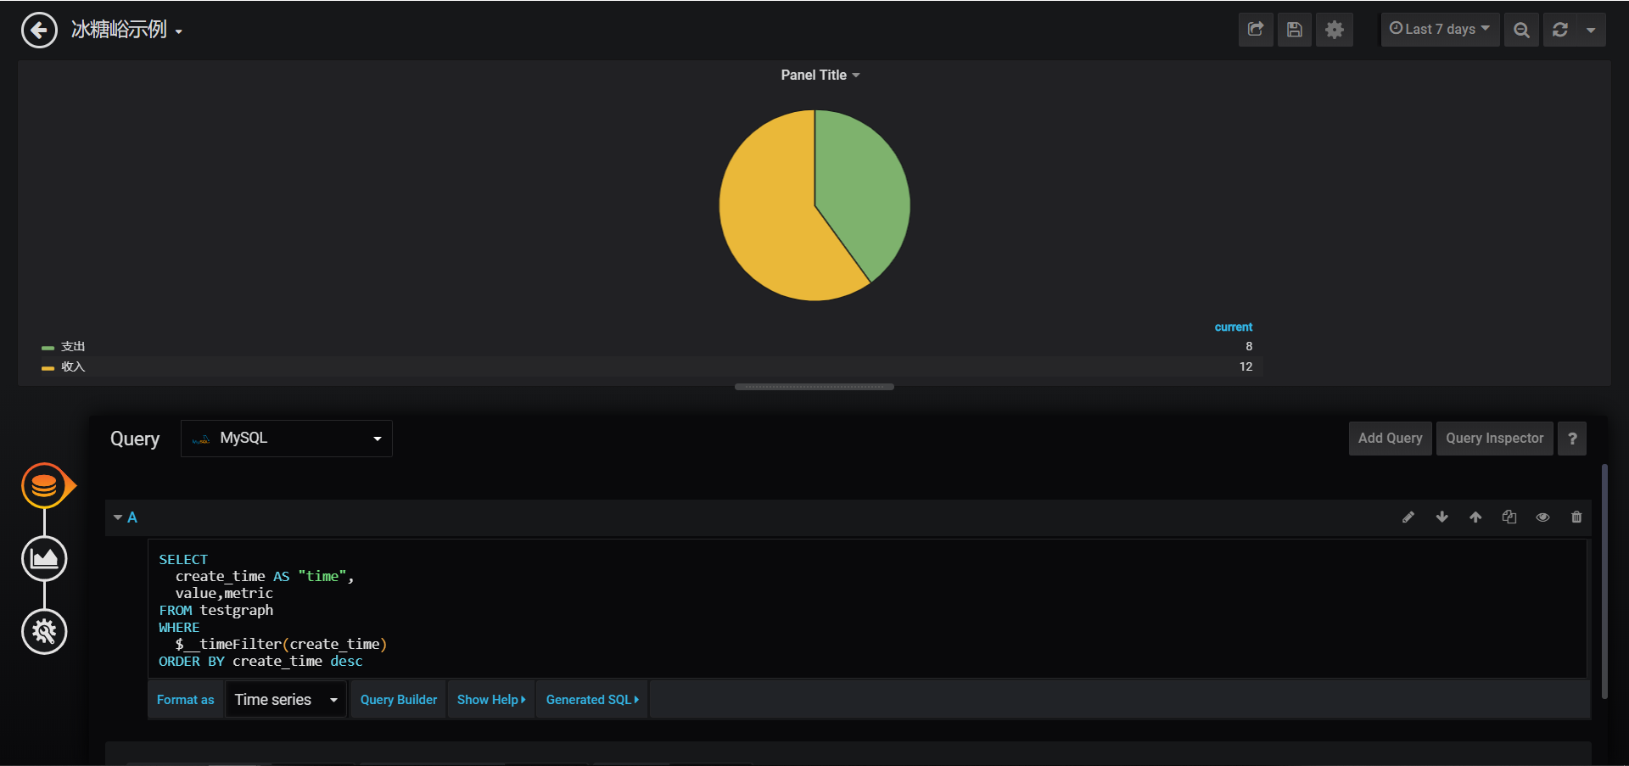Image resolution: width=1629 pixels, height=766 pixels.
Task: Delete query A with the trash icon
Action: click(1576, 517)
